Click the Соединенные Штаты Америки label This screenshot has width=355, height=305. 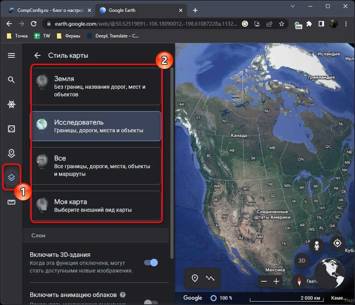(x=272, y=214)
